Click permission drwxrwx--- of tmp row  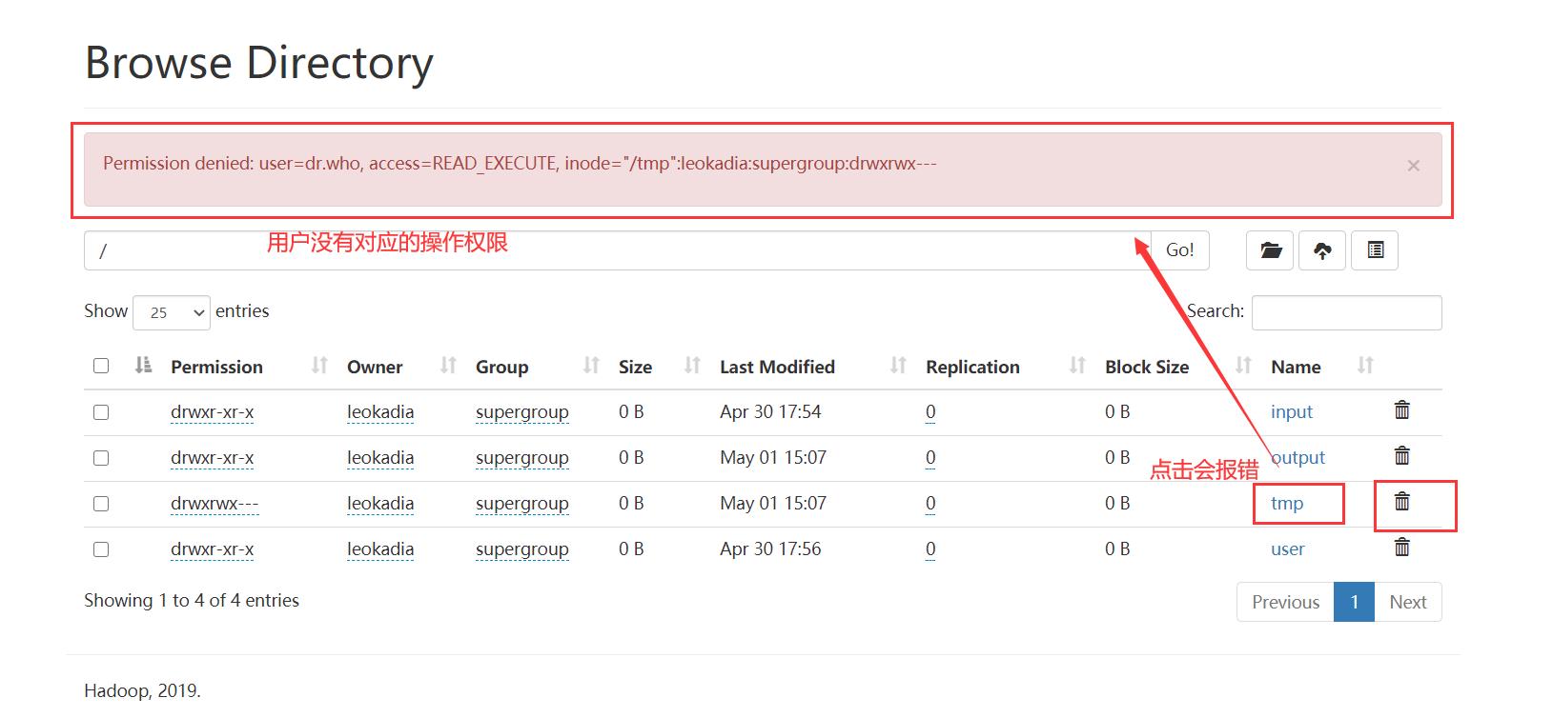[x=215, y=504]
